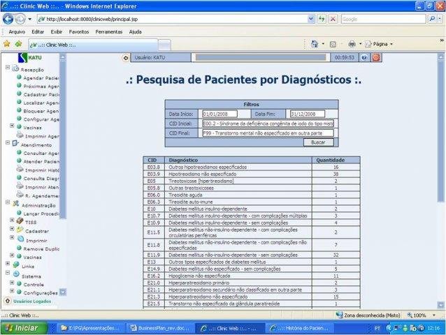Open Favorites Center star icon
446x335 pixels.
(7, 44)
